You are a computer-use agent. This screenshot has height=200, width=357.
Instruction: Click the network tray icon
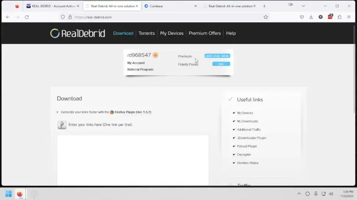324,194
